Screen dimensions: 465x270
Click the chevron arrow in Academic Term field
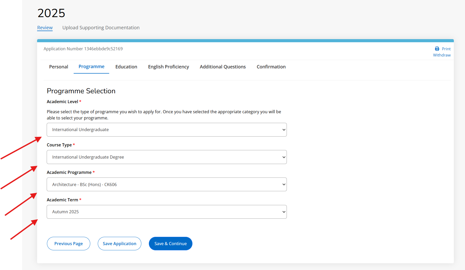[x=284, y=212]
